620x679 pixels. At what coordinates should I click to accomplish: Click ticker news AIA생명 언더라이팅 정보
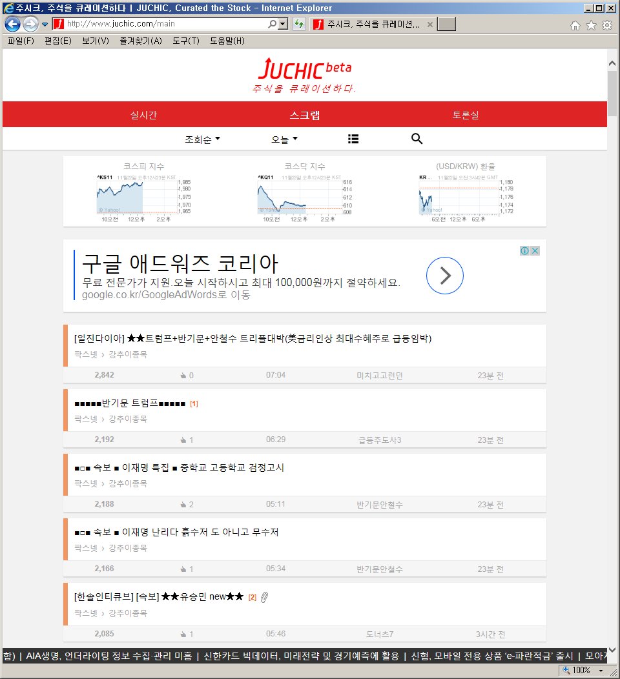click(x=108, y=656)
